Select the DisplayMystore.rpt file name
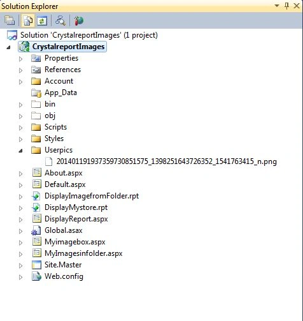 coord(76,207)
